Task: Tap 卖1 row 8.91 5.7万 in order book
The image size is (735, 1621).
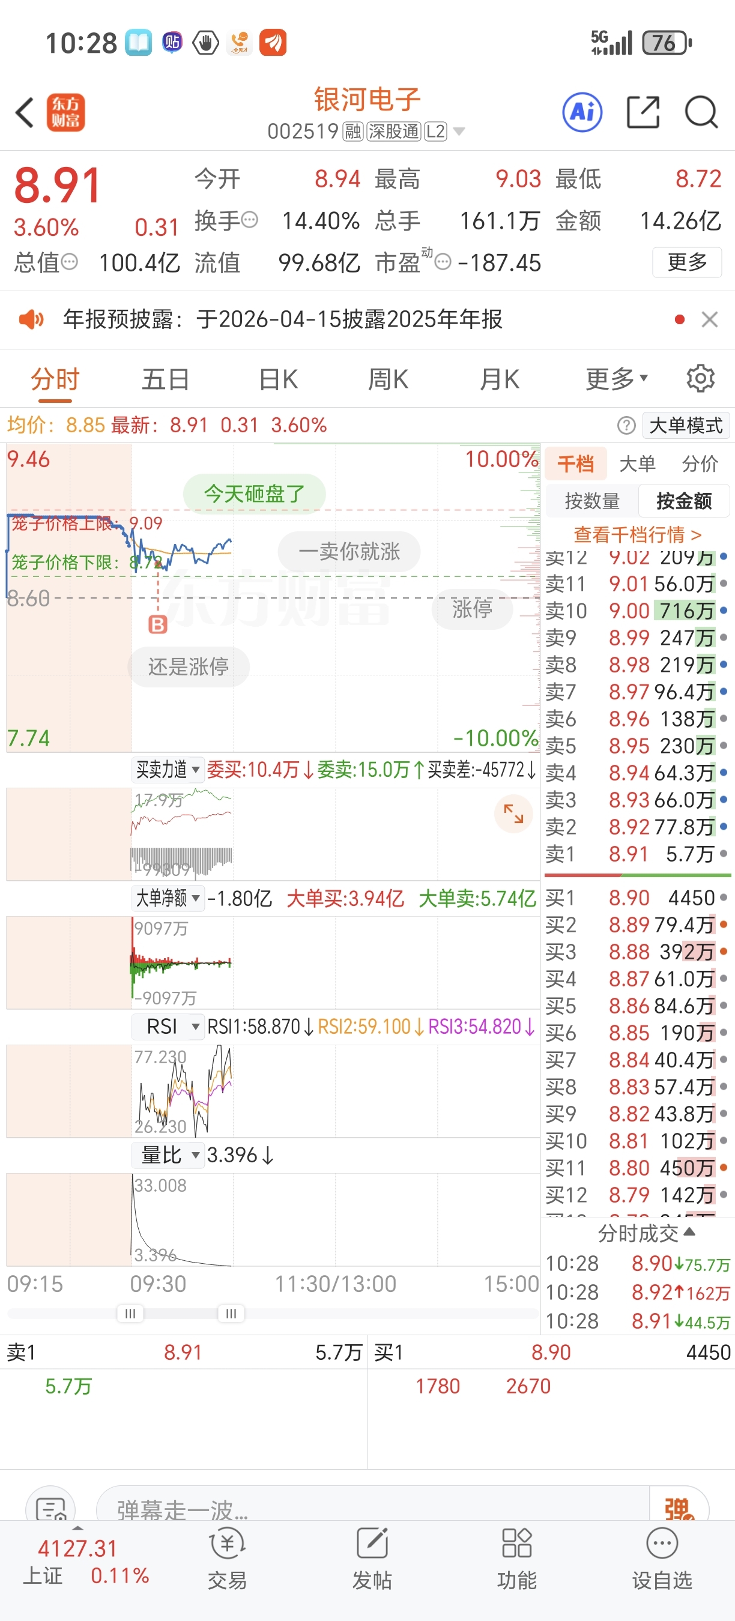Action: [x=637, y=854]
